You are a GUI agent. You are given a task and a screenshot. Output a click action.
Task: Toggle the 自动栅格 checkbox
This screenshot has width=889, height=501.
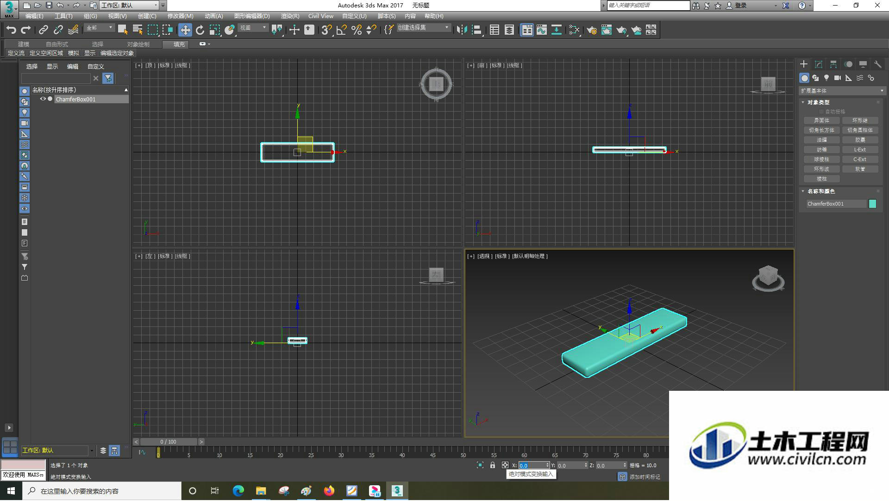(x=822, y=112)
